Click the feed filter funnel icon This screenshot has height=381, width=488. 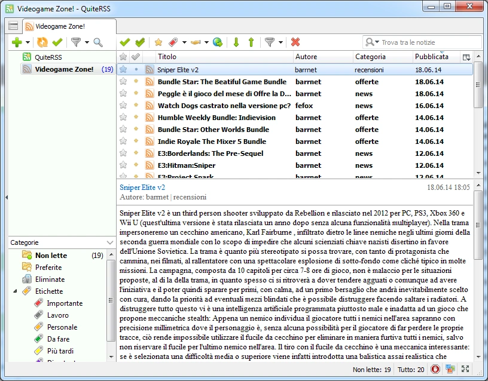point(76,42)
